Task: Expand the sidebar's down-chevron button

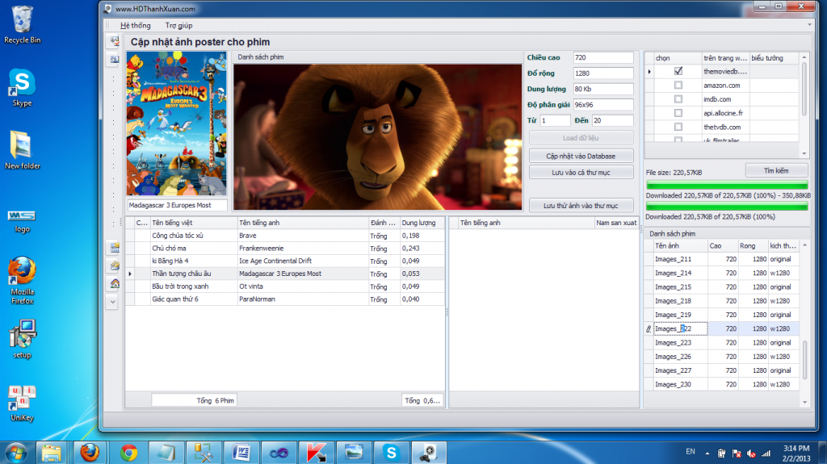Action: tap(113, 302)
